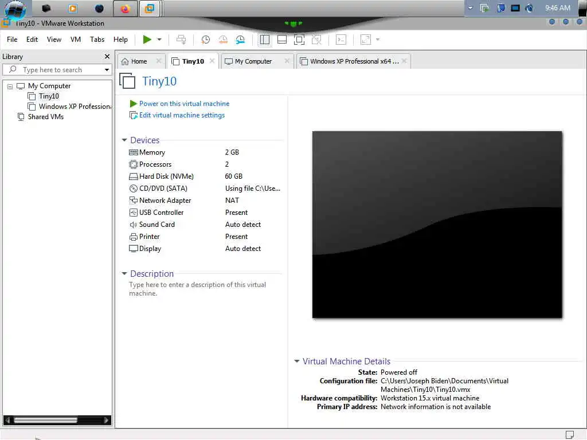The image size is (587, 440).
Task: Click the 9:46 AM system clock
Action: [x=557, y=8]
